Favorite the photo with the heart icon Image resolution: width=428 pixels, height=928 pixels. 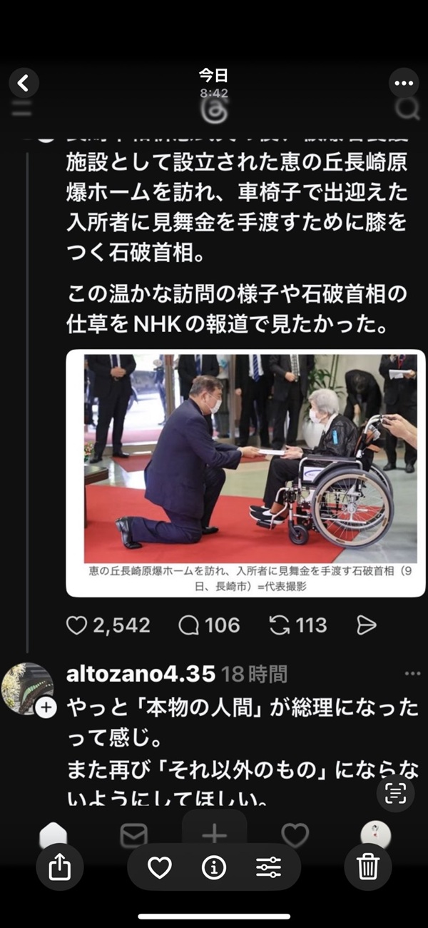160,867
